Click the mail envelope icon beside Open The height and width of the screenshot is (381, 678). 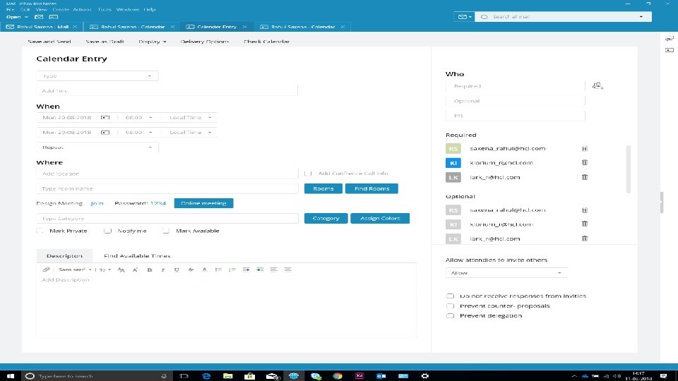(39, 17)
